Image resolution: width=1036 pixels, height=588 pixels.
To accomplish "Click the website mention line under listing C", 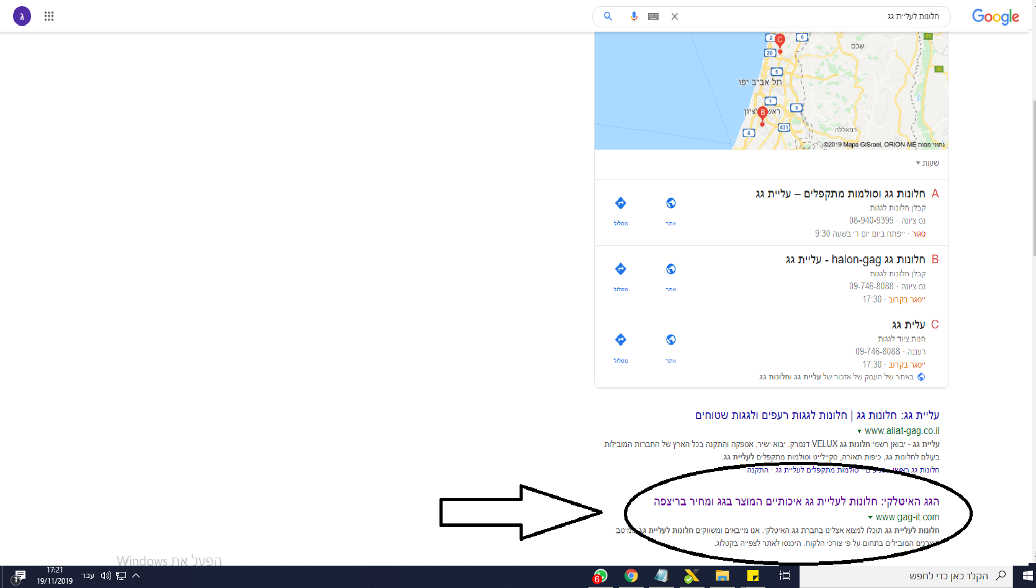I will pyautogui.click(x=842, y=377).
